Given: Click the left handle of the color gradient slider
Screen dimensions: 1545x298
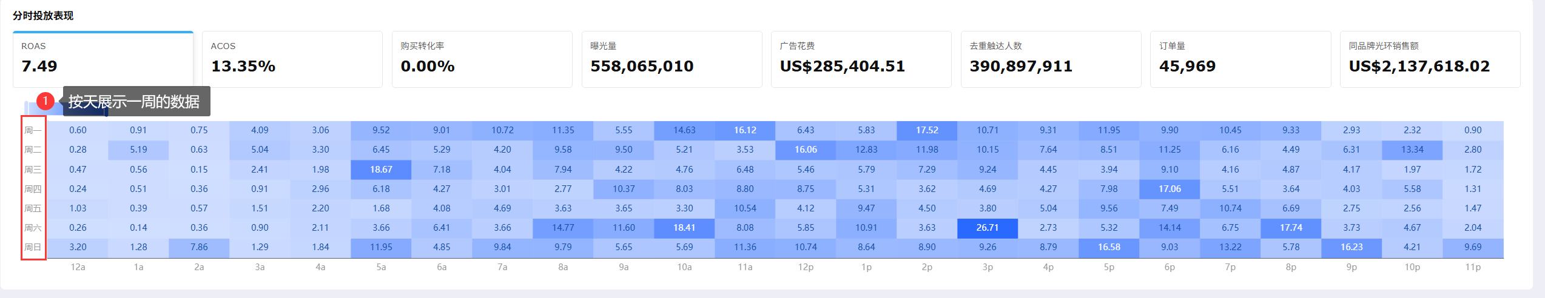Looking at the screenshot, I should 27,108.
